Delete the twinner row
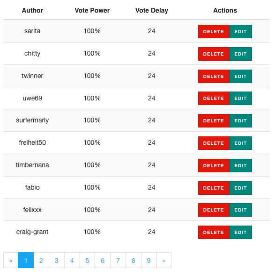This screenshot has height=276, width=274. coord(214,77)
